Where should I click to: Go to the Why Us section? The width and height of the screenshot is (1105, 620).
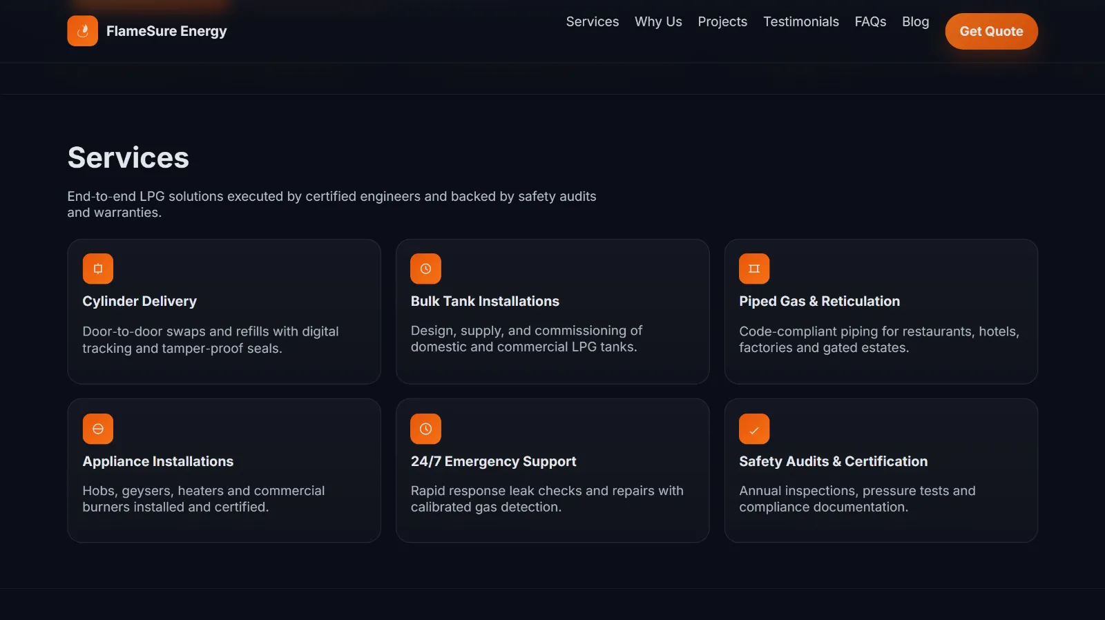coord(658,22)
